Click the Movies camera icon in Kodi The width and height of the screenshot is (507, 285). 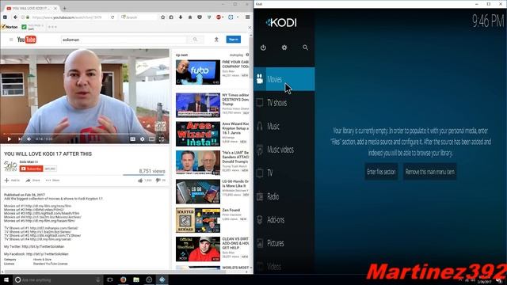click(260, 79)
